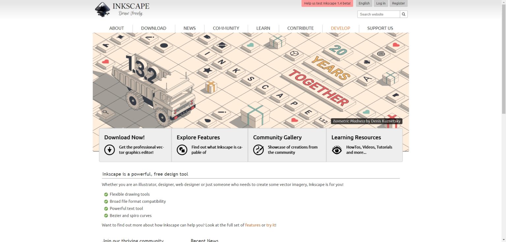Open the About menu
506x242 pixels.
(x=117, y=28)
